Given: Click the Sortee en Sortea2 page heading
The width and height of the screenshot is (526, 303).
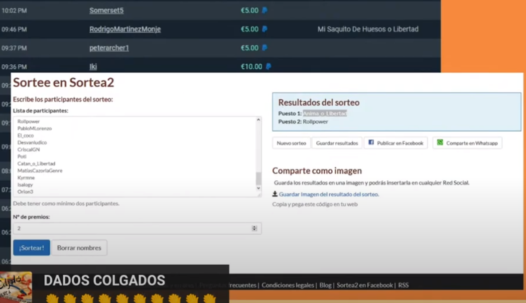Looking at the screenshot, I should (63, 83).
